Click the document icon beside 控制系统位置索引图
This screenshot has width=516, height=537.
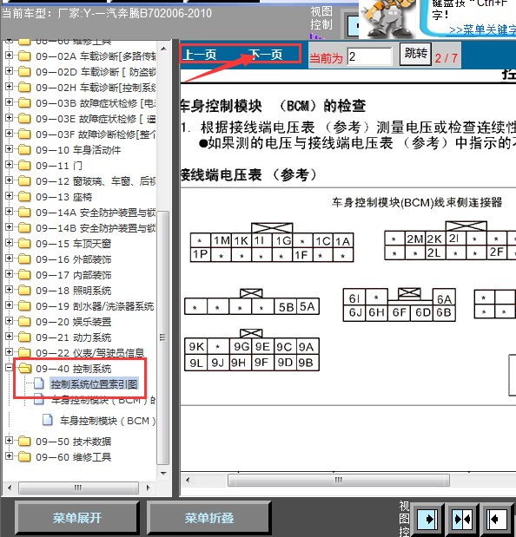(x=39, y=383)
